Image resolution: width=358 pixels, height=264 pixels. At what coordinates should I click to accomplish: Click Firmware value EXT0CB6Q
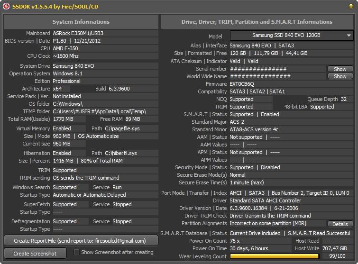tap(242, 84)
